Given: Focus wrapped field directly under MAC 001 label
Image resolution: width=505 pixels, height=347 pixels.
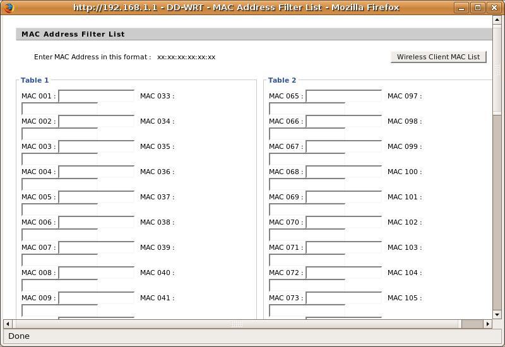Looking at the screenshot, I should tap(59, 109).
